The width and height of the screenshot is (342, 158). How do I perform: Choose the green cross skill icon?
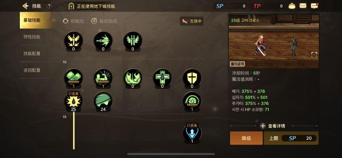click(163, 78)
